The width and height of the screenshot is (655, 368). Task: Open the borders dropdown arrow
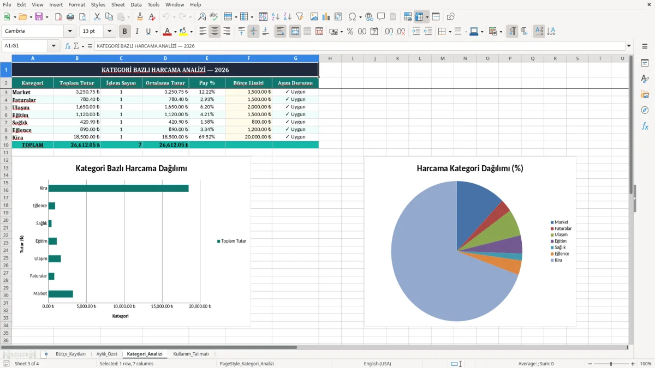click(x=451, y=32)
